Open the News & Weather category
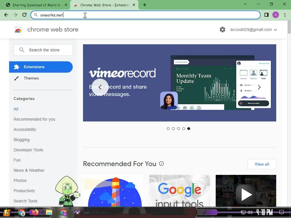 29,170
